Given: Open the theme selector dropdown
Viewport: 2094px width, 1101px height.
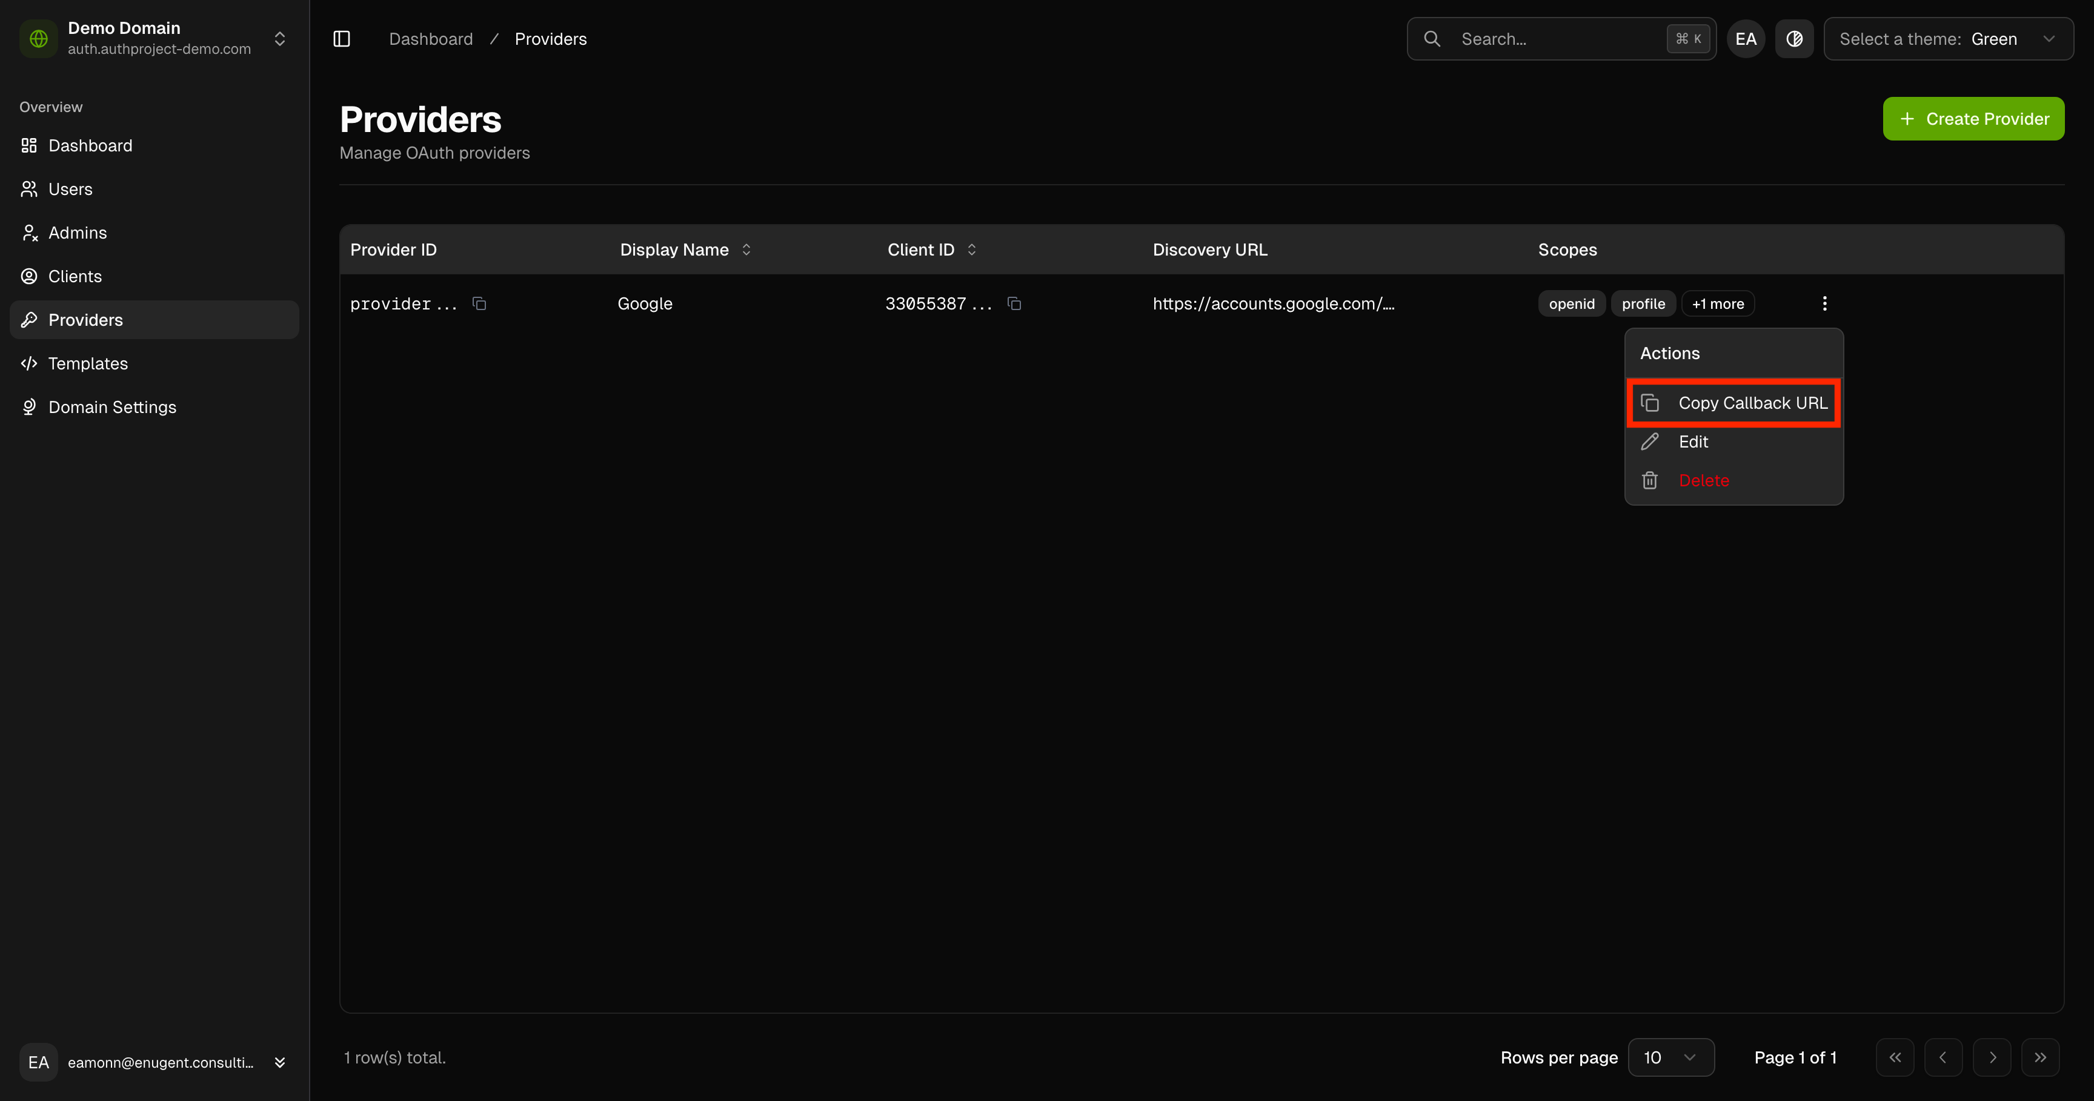Looking at the screenshot, I should (1948, 39).
